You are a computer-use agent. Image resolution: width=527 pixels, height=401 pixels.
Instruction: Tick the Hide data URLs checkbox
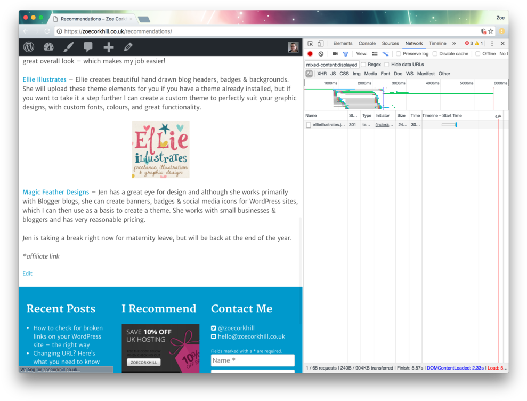386,64
